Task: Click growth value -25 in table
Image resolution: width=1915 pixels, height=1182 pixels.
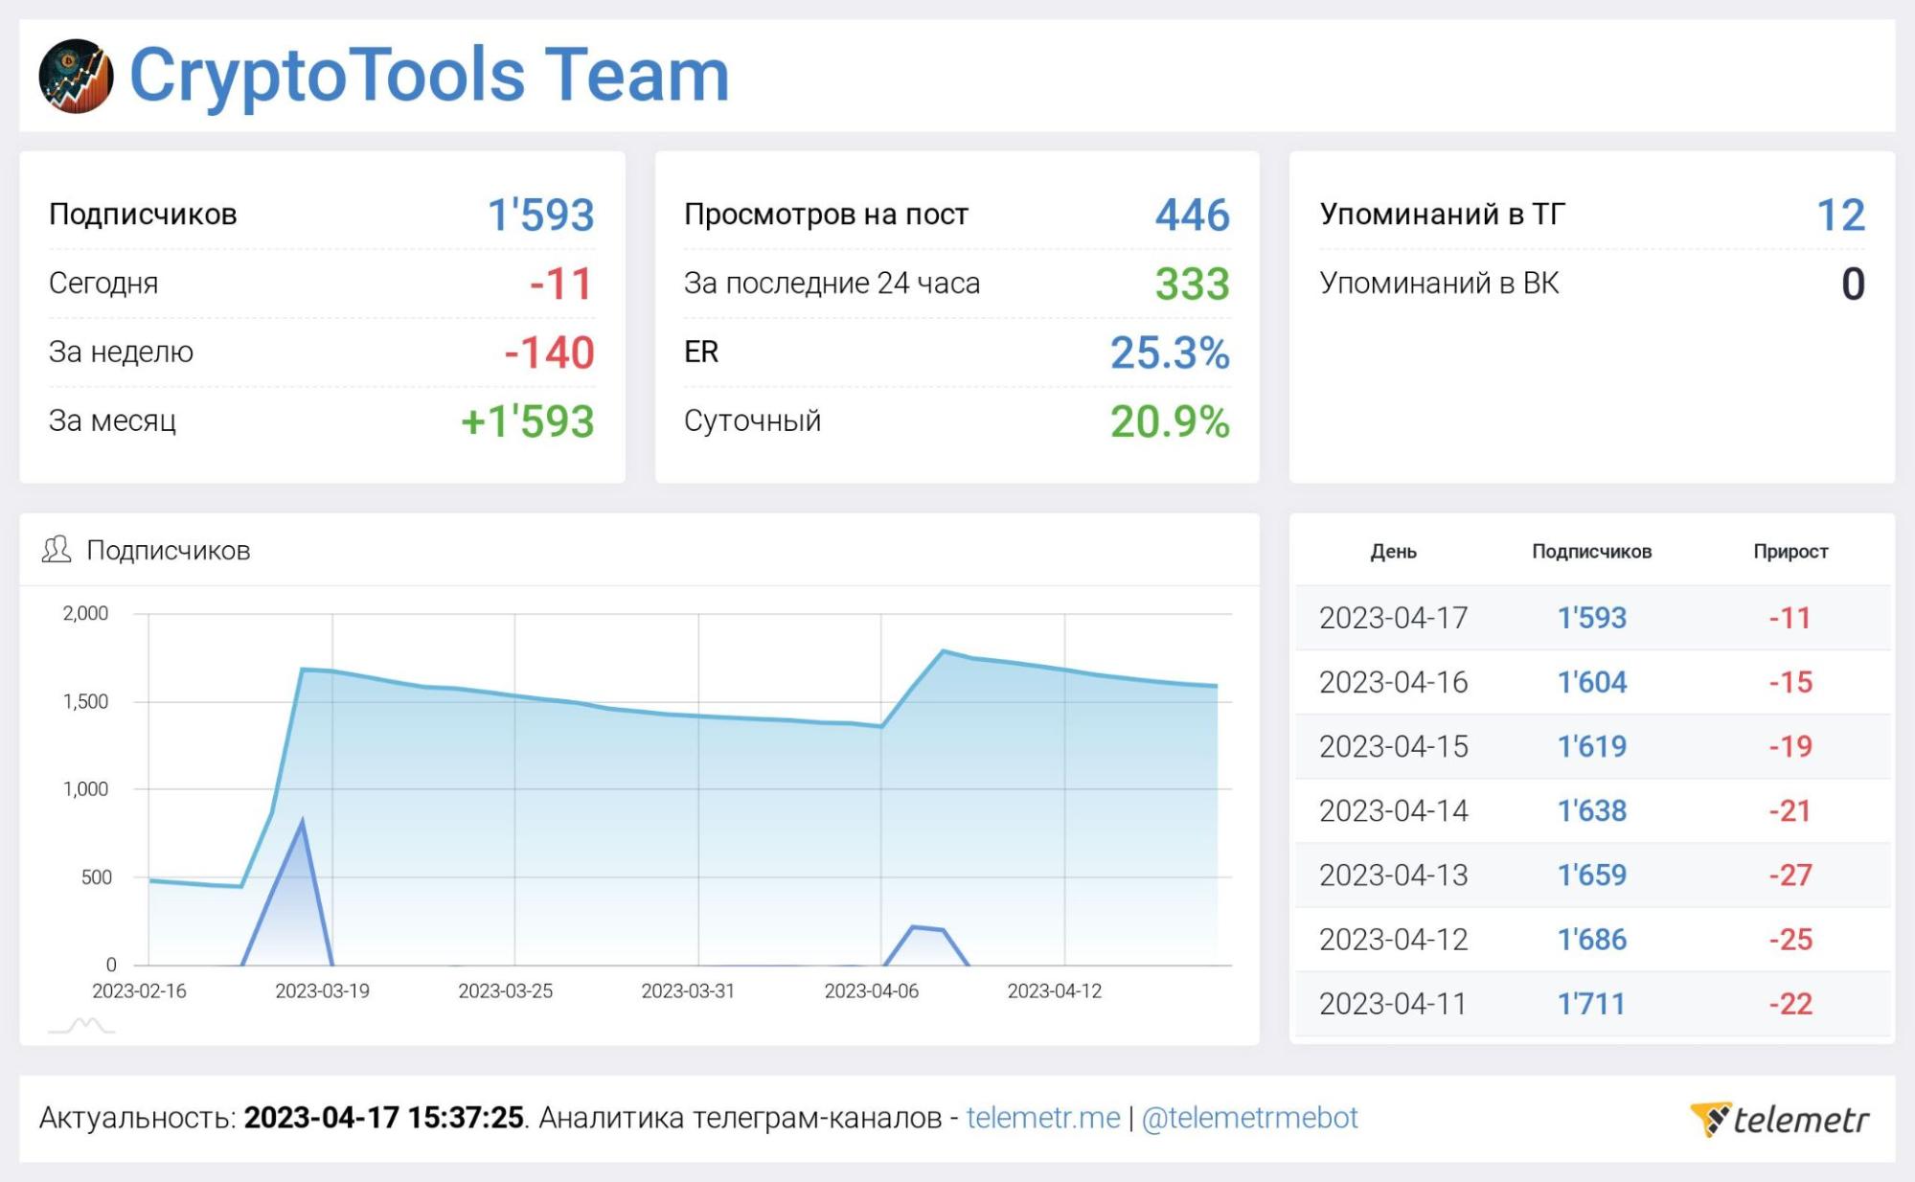Action: [x=1790, y=939]
